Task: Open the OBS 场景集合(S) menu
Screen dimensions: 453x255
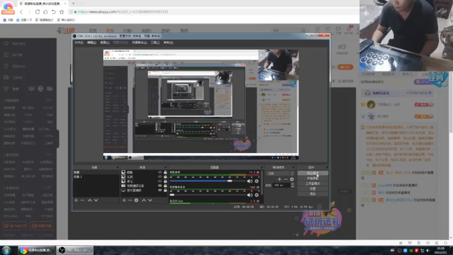Action: (x=139, y=42)
